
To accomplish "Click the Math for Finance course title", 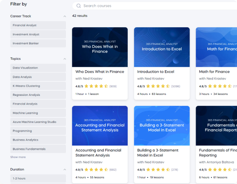I will pyautogui.click(x=214, y=72).
